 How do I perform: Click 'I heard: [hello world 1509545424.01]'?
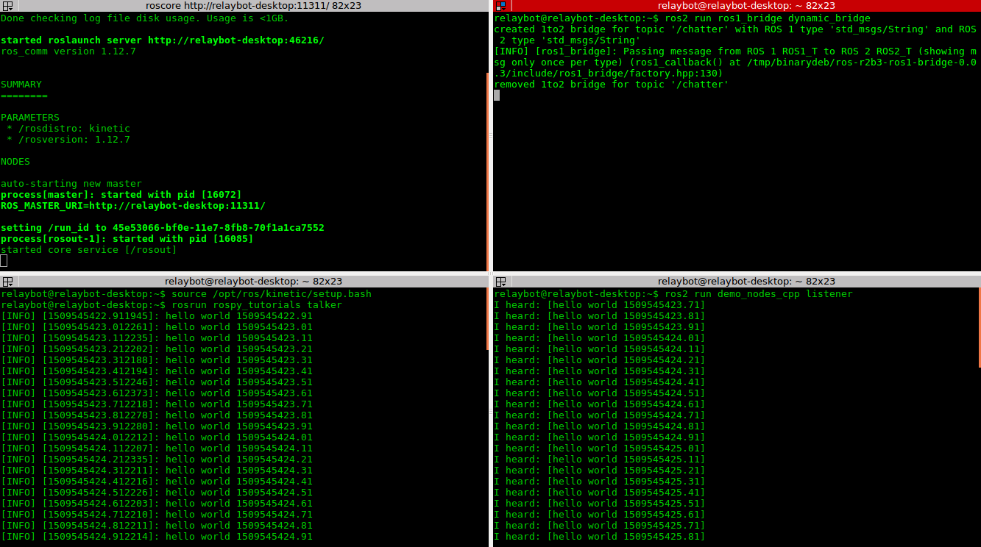tap(600, 338)
